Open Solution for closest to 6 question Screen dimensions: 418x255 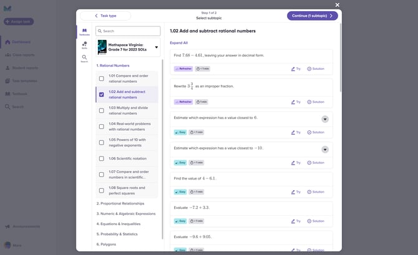coord(316,132)
